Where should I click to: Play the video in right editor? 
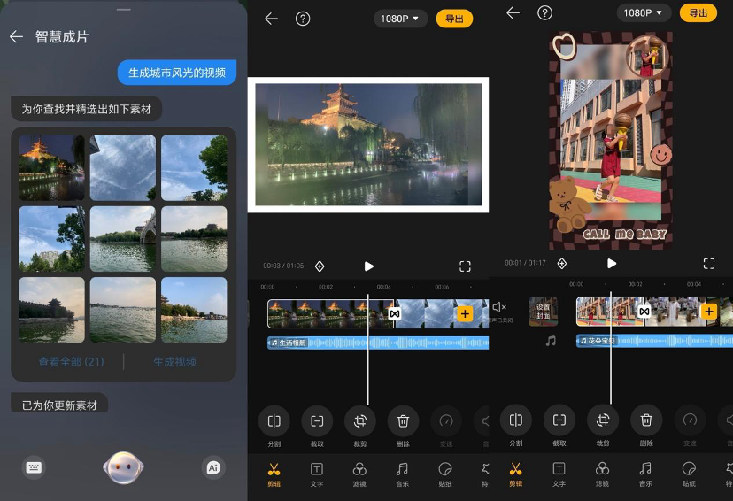pyautogui.click(x=612, y=264)
